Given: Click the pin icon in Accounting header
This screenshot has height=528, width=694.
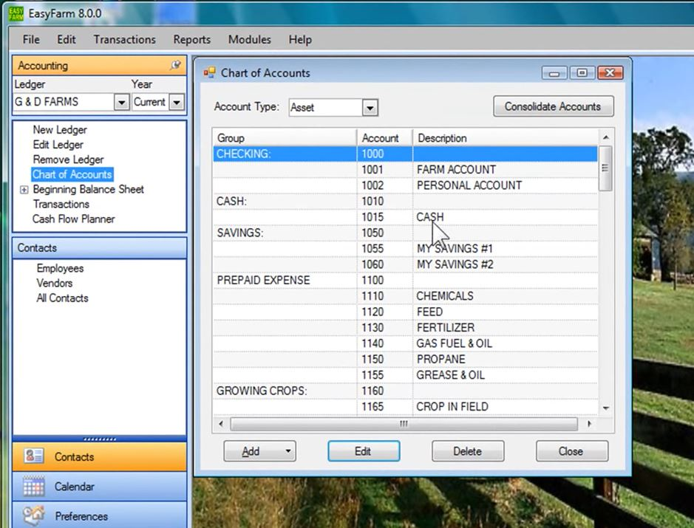Looking at the screenshot, I should click(x=175, y=66).
